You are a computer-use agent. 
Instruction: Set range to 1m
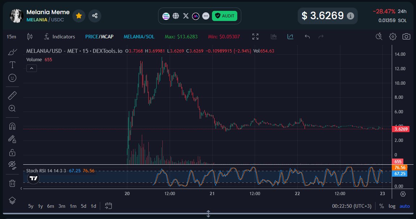(73, 206)
